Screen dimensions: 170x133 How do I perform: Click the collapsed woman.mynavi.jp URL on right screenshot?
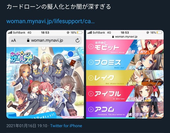tap(125, 37)
